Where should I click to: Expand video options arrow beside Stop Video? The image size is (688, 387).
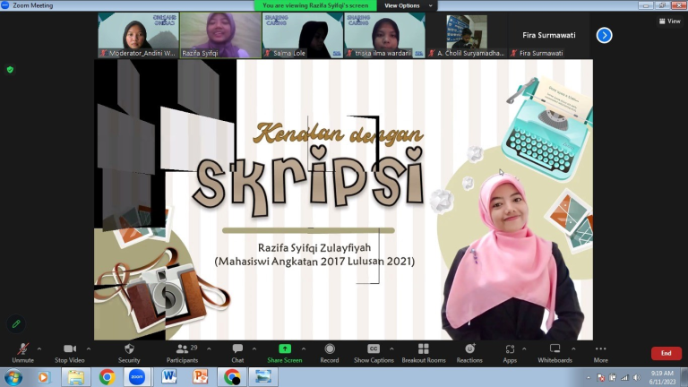coord(88,348)
